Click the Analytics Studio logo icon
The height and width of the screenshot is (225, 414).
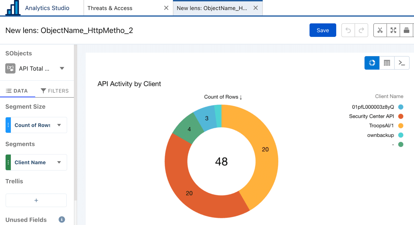pyautogui.click(x=13, y=8)
